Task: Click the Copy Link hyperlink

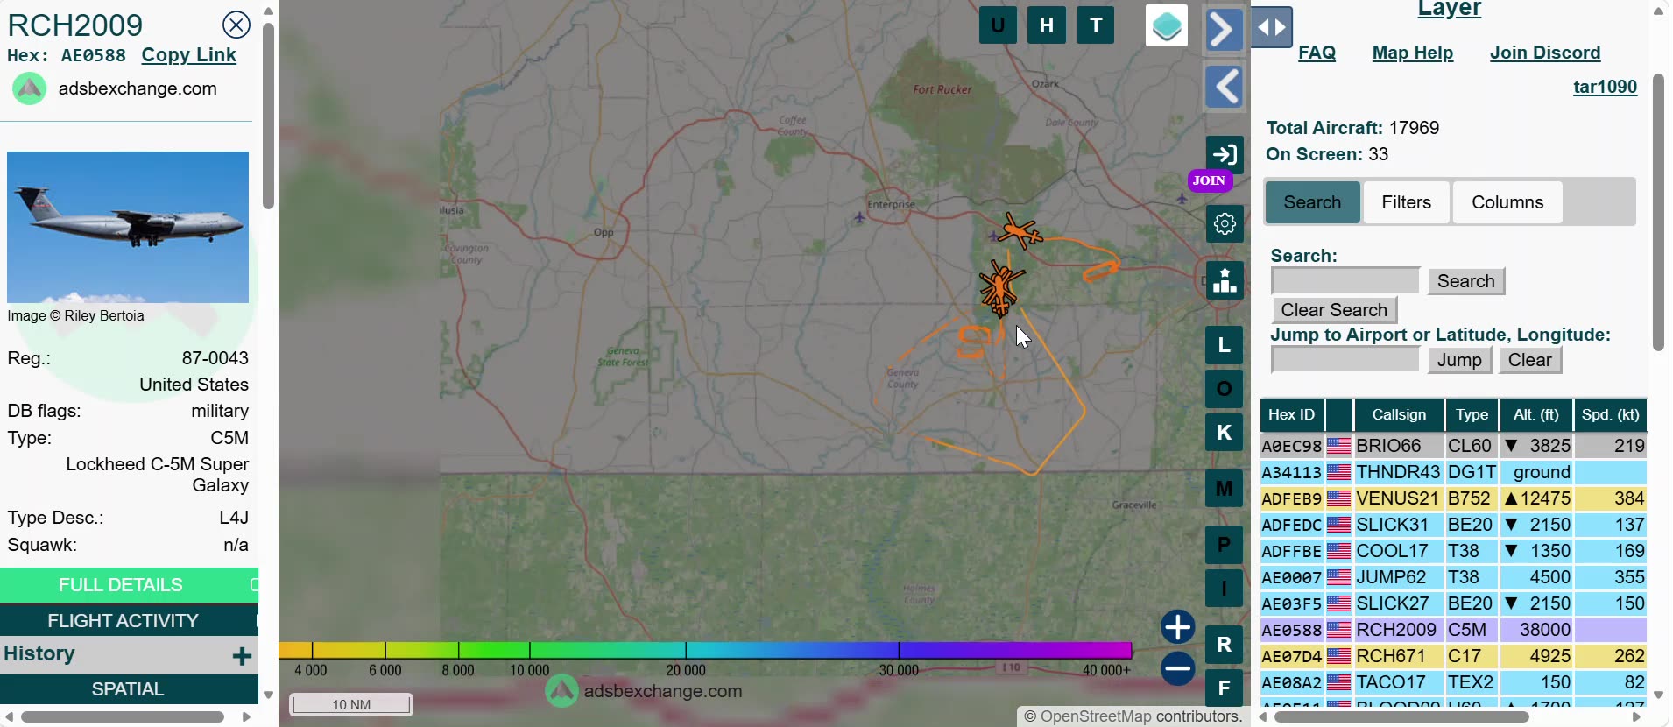Action: pyautogui.click(x=189, y=55)
